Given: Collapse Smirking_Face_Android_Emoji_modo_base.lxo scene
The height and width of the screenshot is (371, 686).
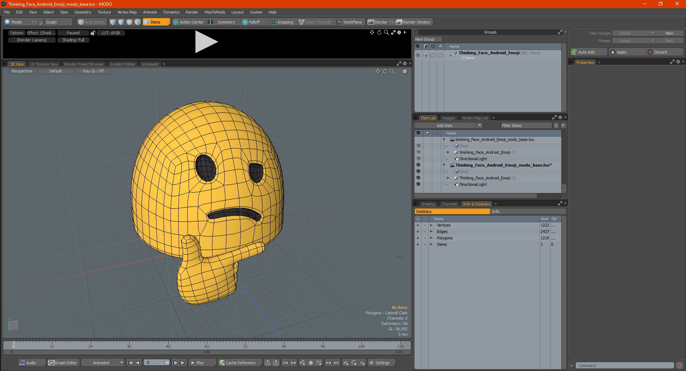Looking at the screenshot, I should (444, 139).
